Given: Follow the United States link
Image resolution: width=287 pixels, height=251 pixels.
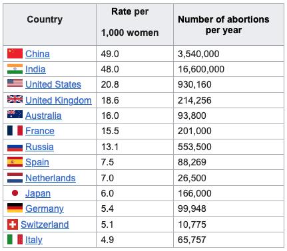Looking at the screenshot, I should (53, 84).
